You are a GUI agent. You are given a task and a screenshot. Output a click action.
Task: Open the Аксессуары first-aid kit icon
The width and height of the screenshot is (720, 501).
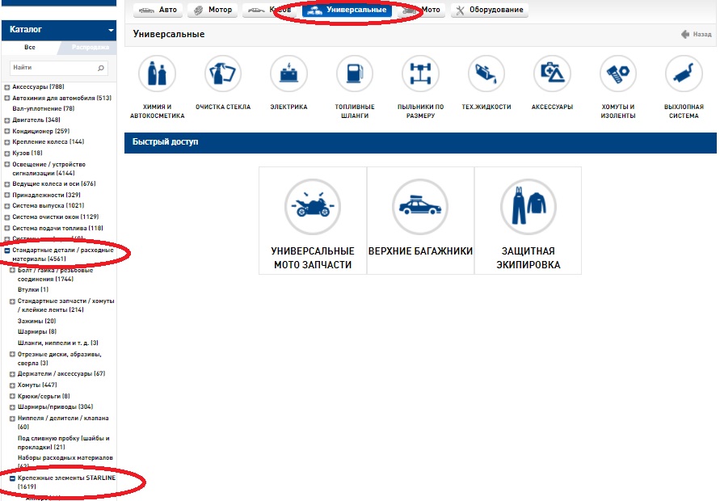552,74
